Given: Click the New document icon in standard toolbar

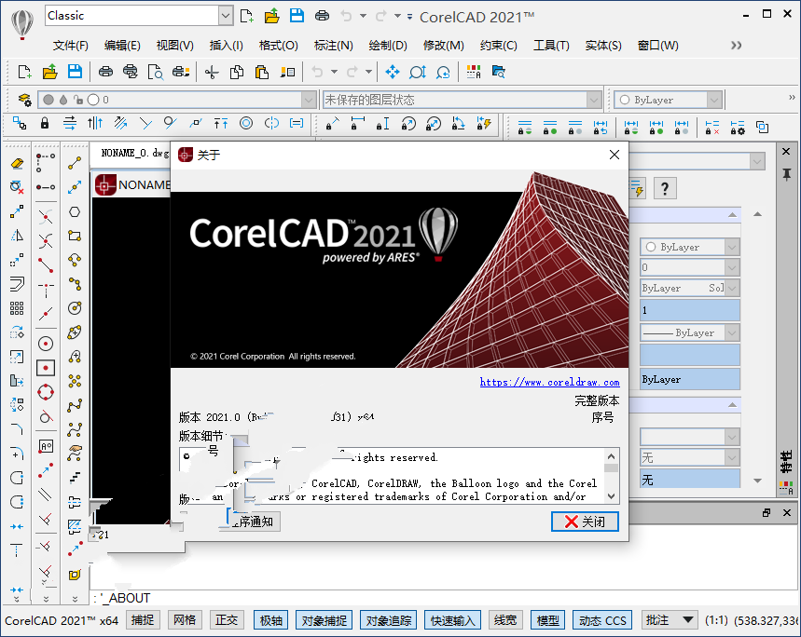Looking at the screenshot, I should pyautogui.click(x=24, y=72).
